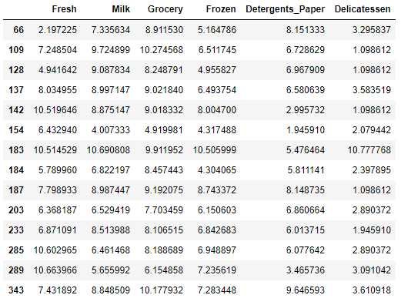Click Delicatessen value 10.777768

369,150
